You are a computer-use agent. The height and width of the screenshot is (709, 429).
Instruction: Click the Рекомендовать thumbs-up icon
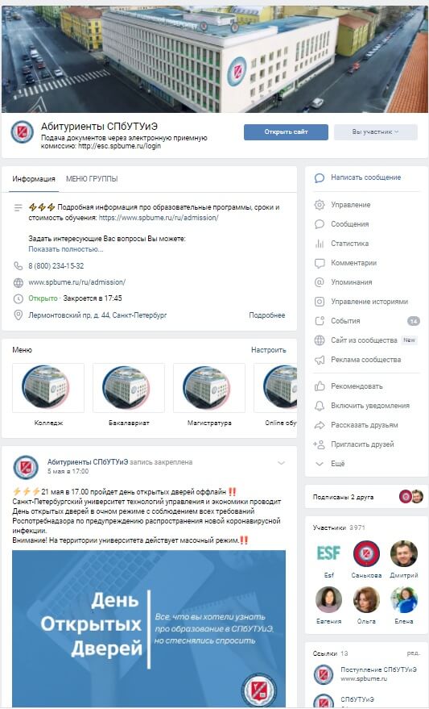point(320,386)
